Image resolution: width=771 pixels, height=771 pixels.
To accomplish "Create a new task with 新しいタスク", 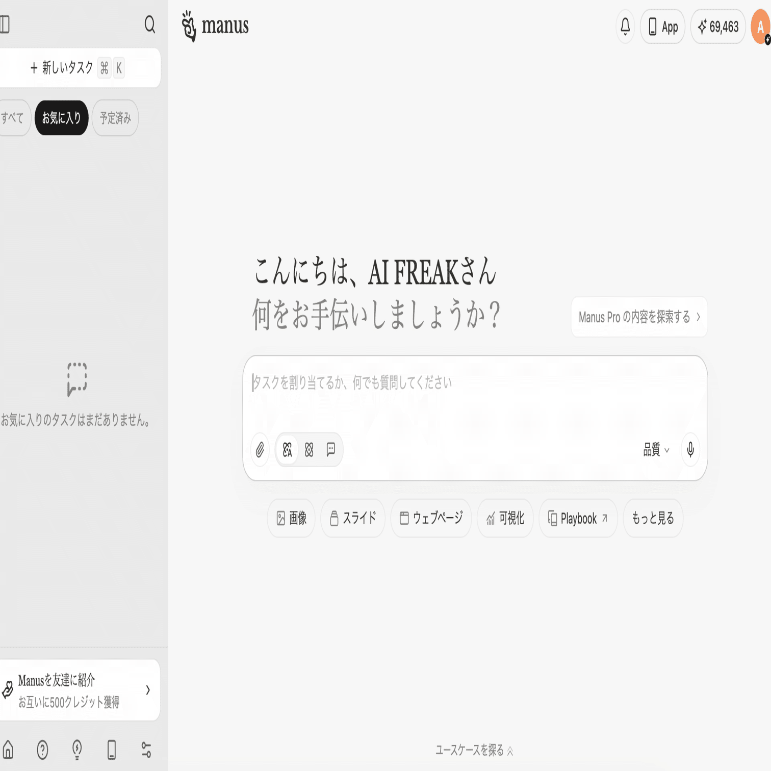I will [x=79, y=68].
